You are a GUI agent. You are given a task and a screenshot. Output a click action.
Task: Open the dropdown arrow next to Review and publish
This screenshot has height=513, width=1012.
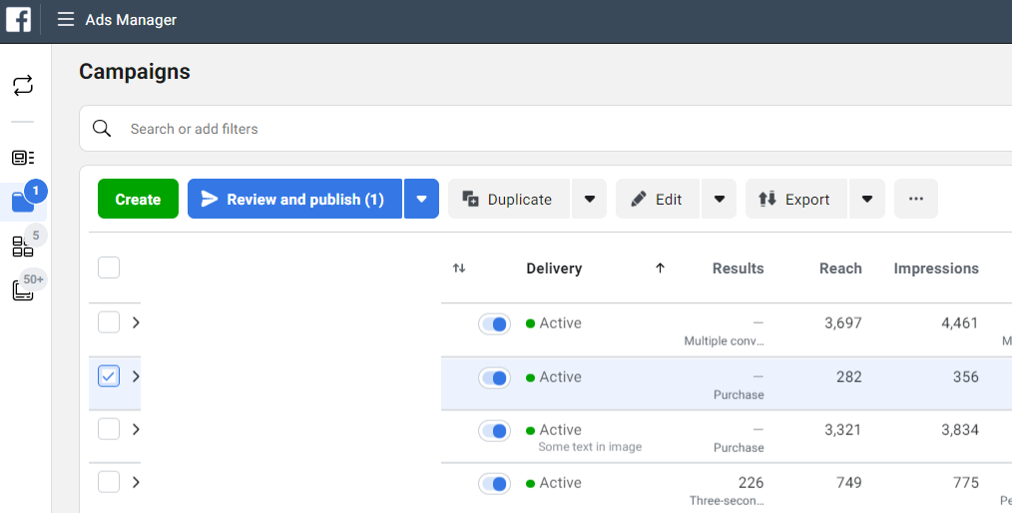point(421,200)
